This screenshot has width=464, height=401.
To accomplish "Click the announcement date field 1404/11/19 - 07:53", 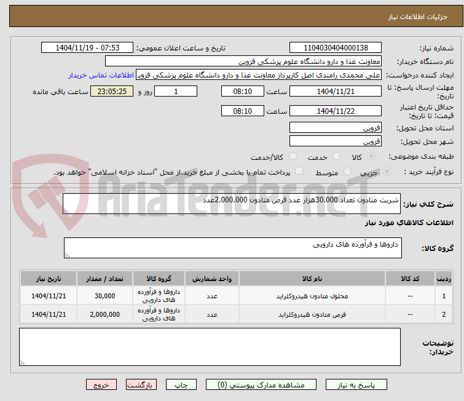I will point(87,48).
